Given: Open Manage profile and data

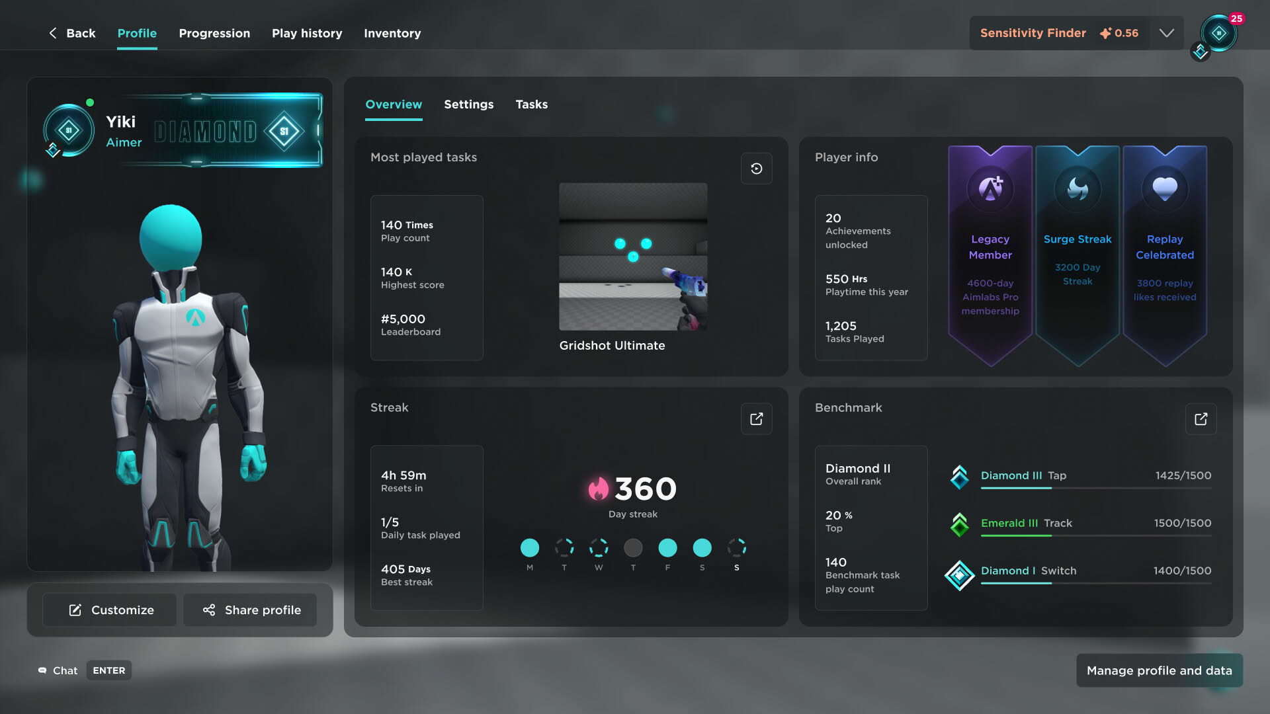Looking at the screenshot, I should coord(1160,670).
